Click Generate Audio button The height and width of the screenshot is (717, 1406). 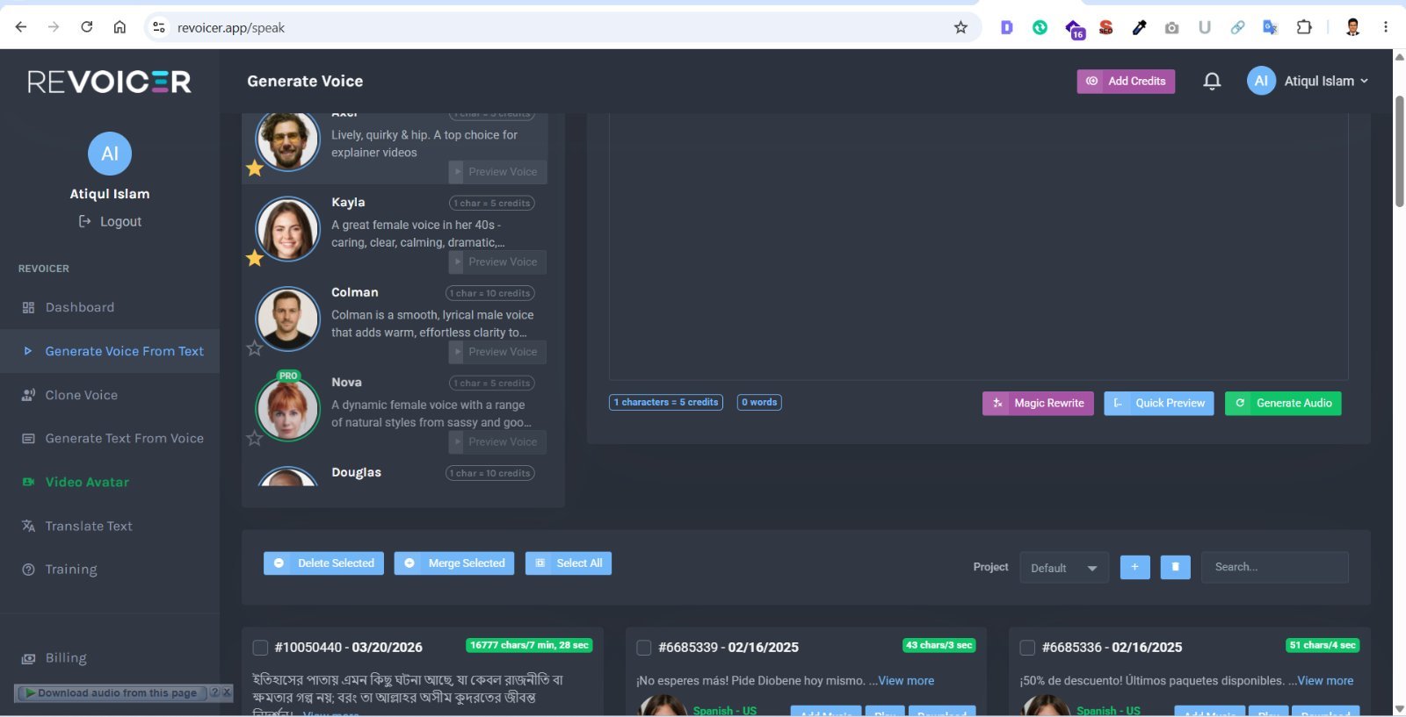coord(1283,403)
